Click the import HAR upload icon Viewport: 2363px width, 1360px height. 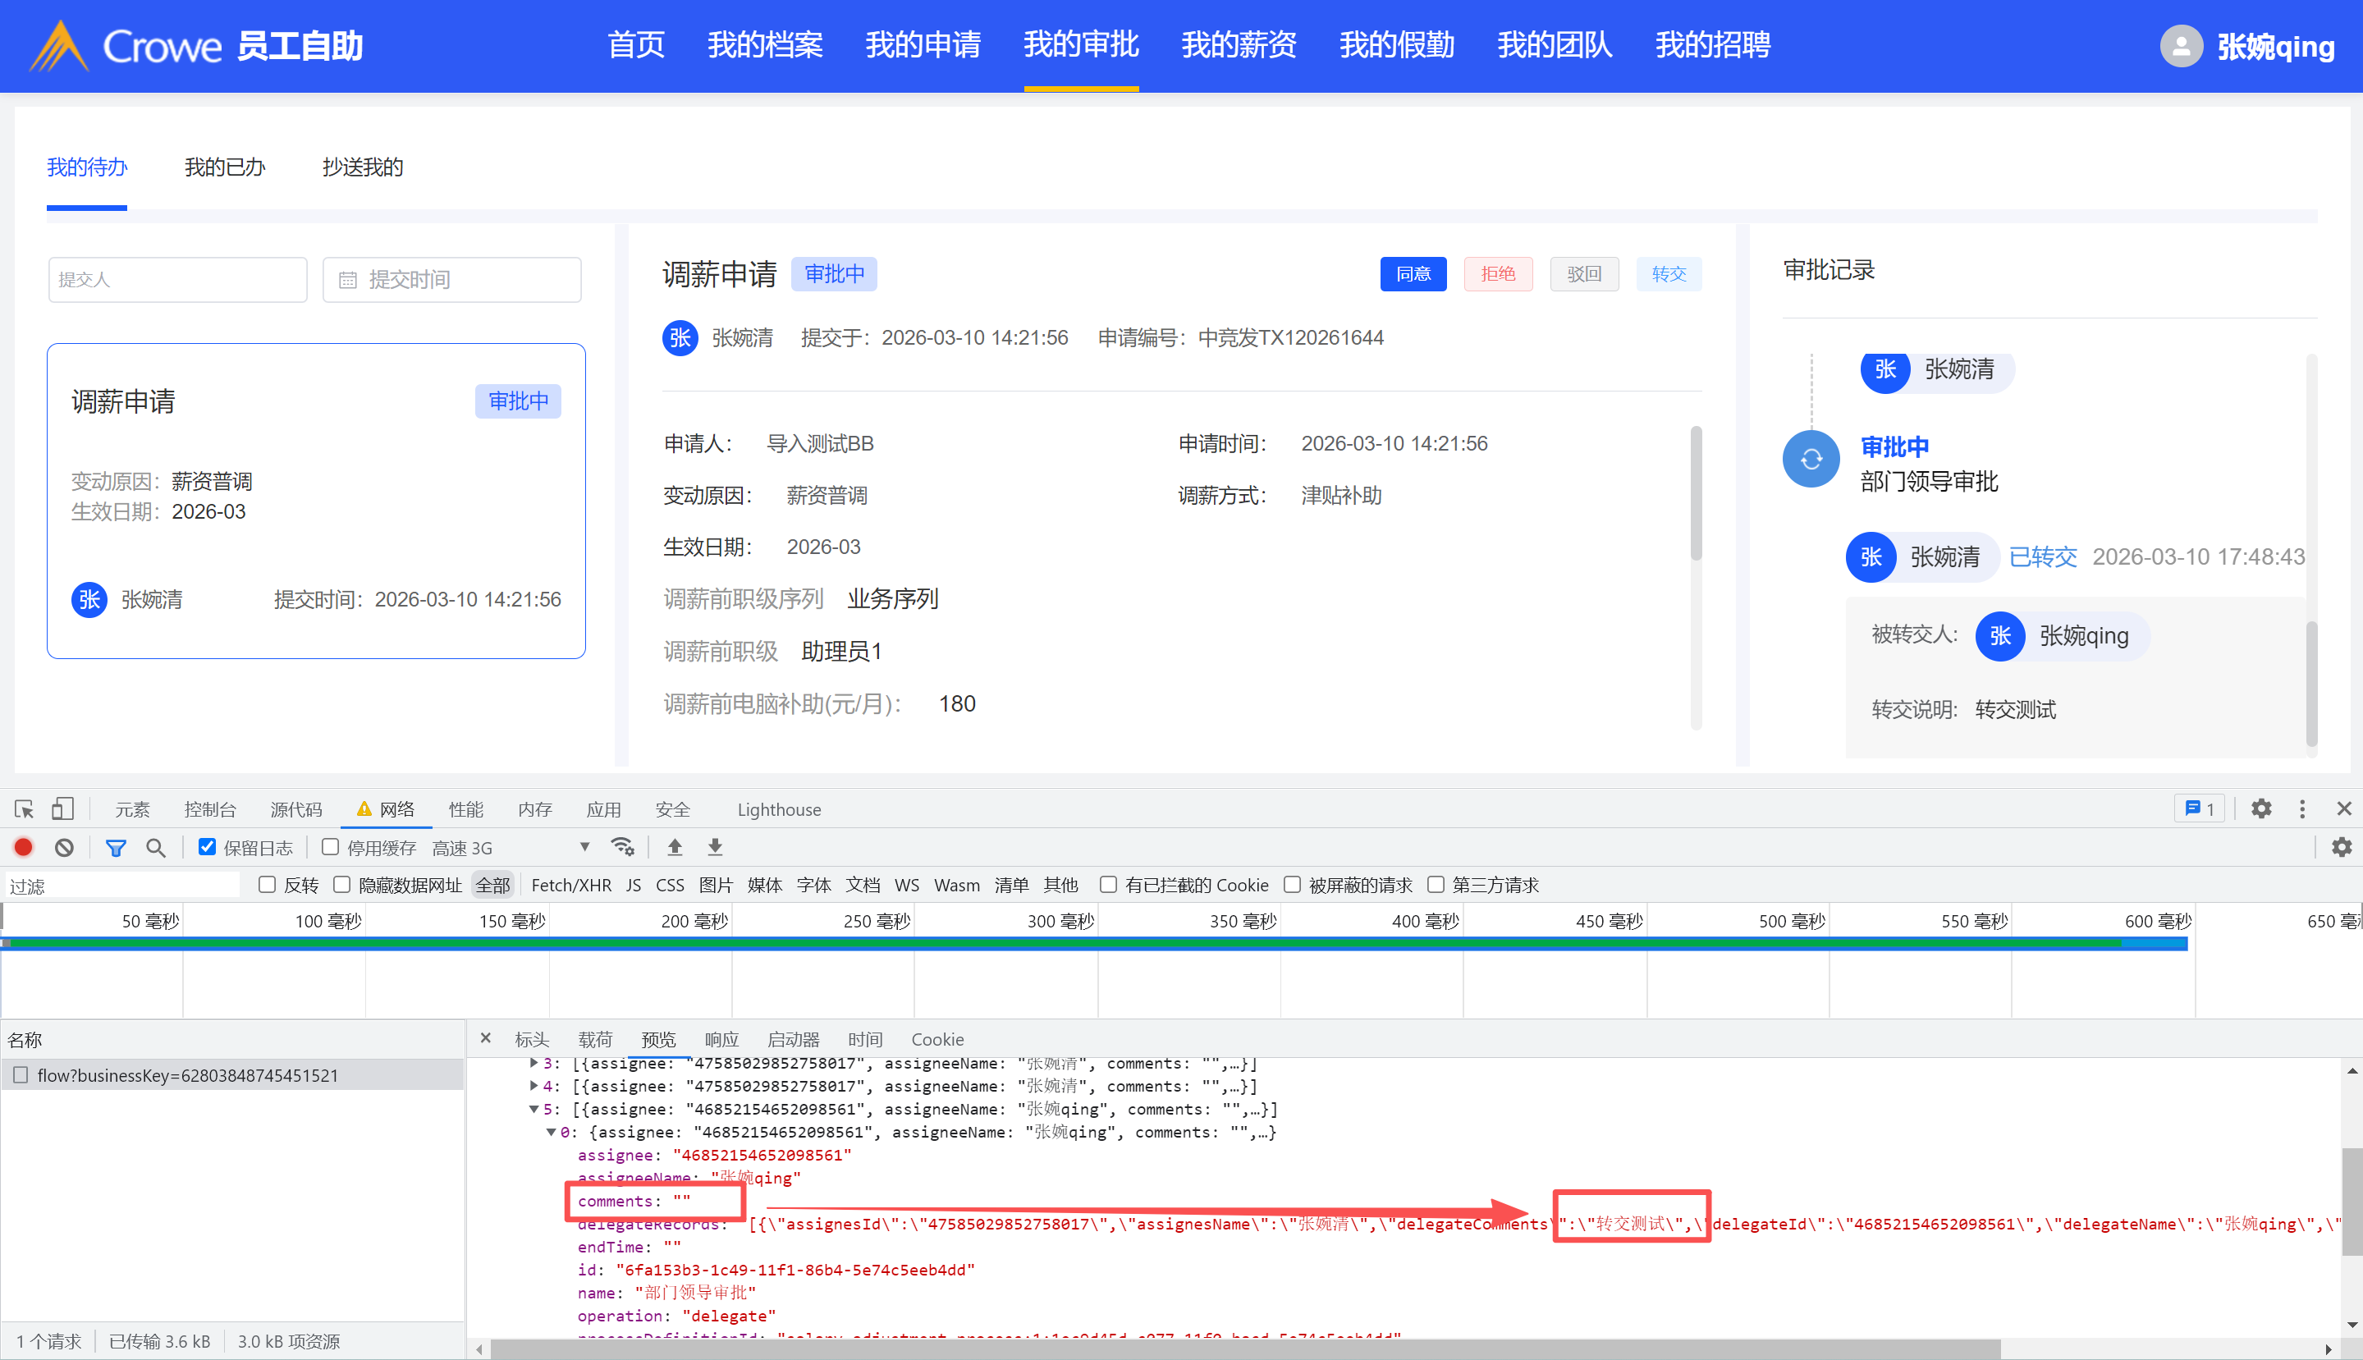pyautogui.click(x=675, y=847)
